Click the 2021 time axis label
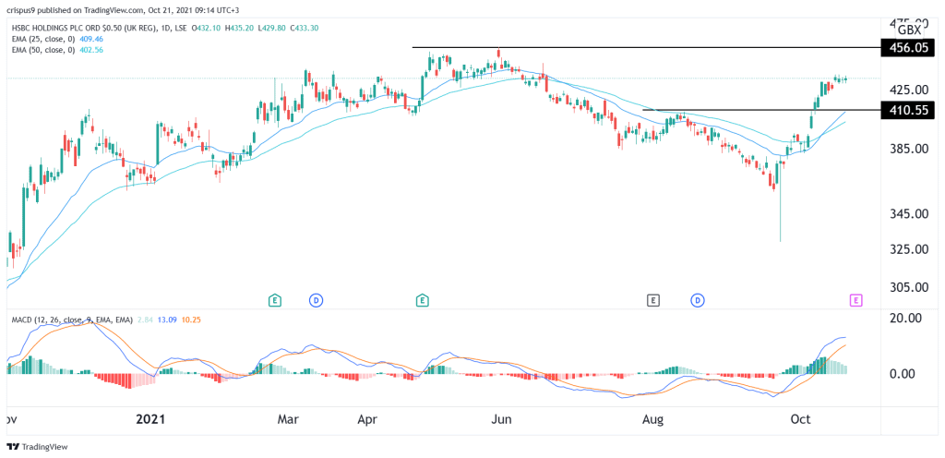Screen dimensions: 945x458 tap(152, 418)
